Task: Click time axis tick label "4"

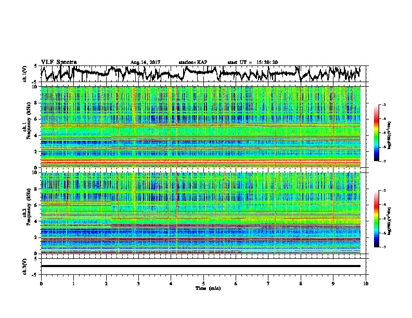Action: (171, 284)
